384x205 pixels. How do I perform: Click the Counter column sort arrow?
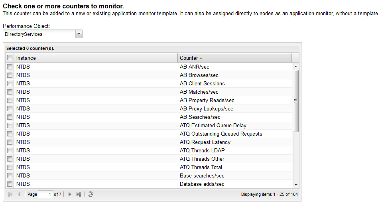tap(201, 58)
